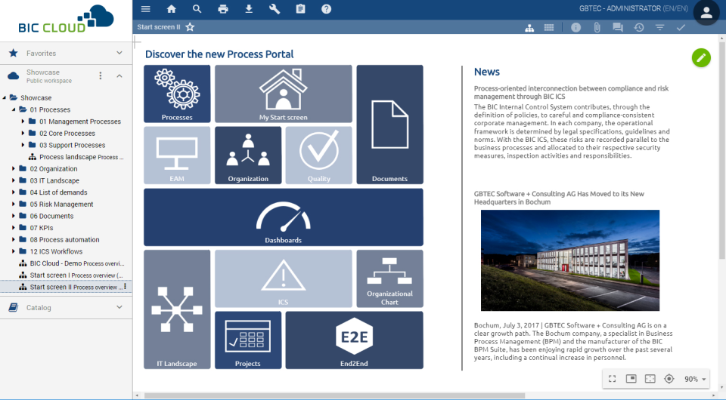
Task: Open the Organizational Chart tile
Action: tap(390, 278)
